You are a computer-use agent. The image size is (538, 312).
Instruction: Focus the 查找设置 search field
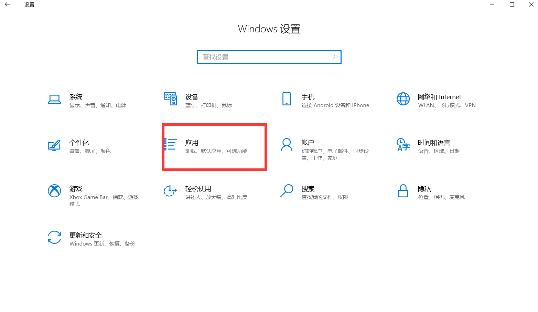(269, 57)
